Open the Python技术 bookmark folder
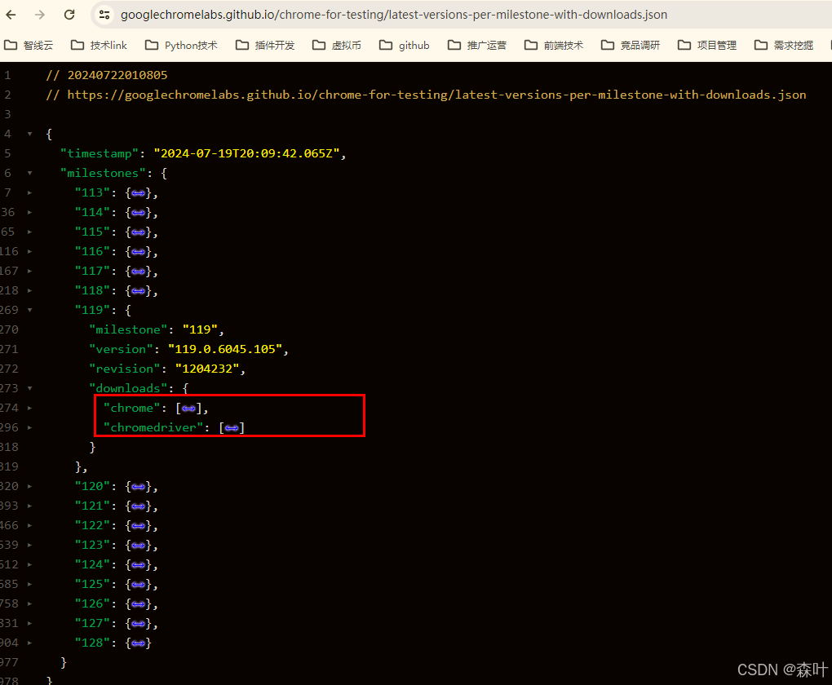This screenshot has height=685, width=832. (181, 45)
